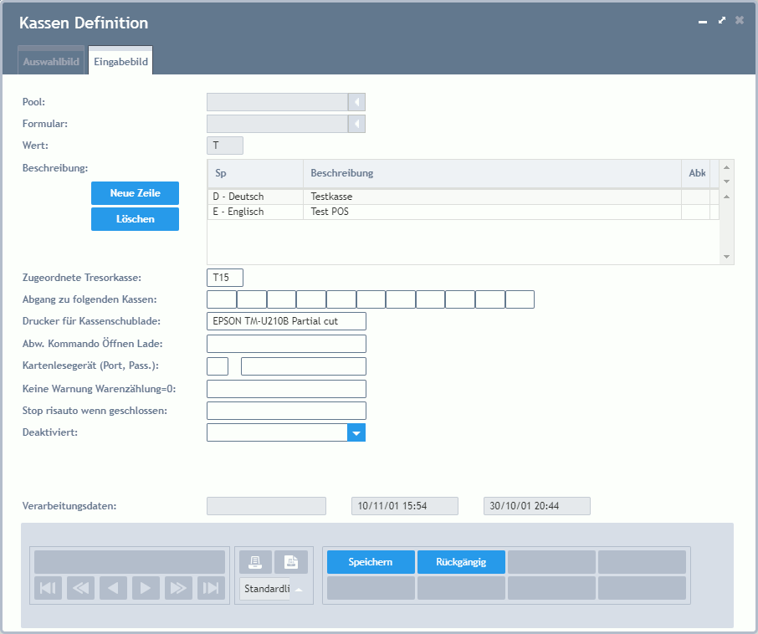Screen dimensions: 758x634
Task: Minimize the Kassen Definition window
Action: 703,21
